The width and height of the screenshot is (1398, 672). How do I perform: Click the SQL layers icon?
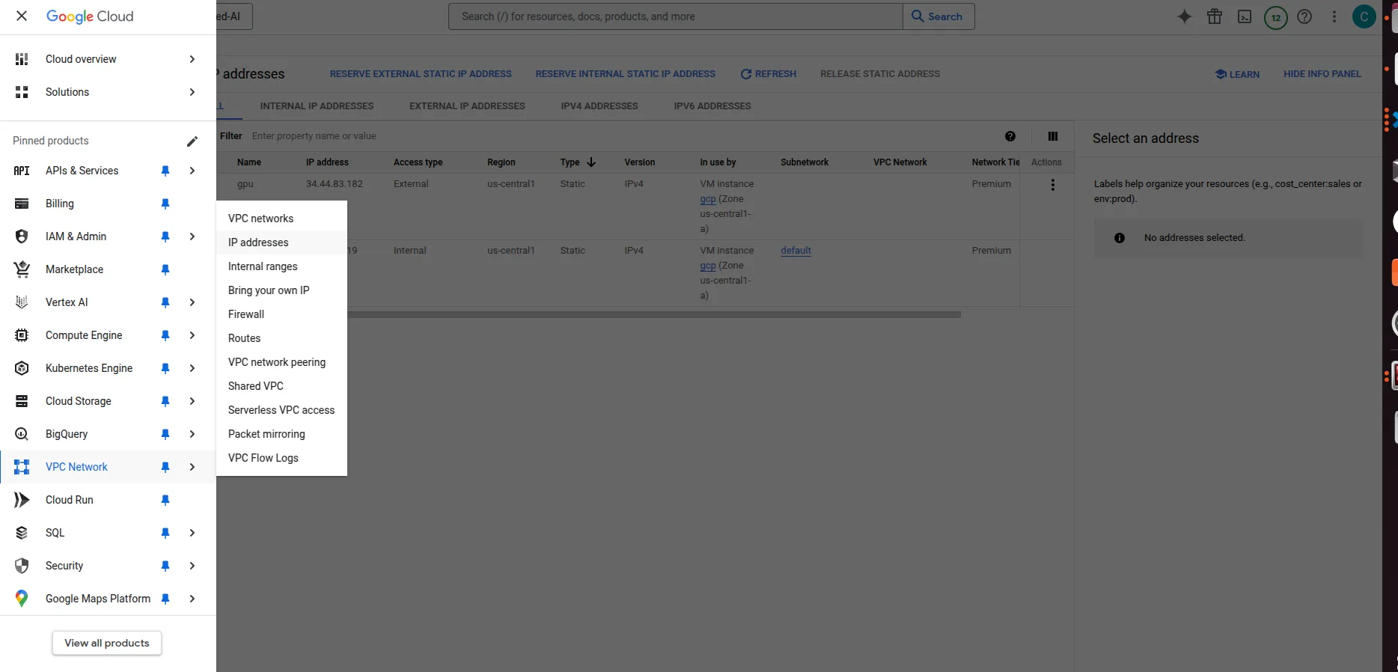(22, 533)
